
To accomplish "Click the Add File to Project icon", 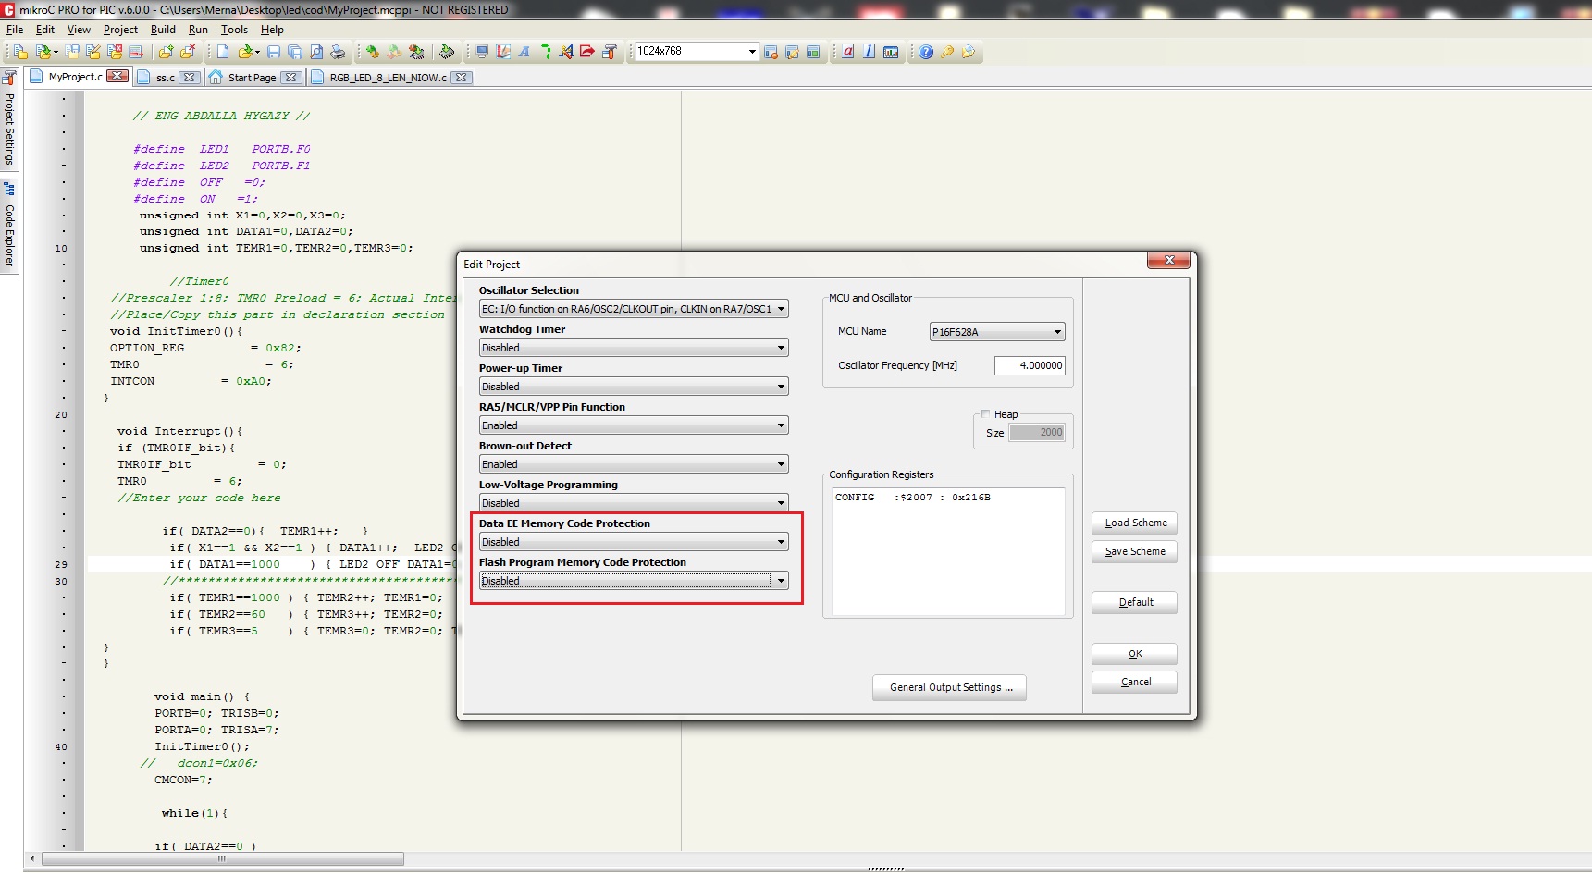I will pos(166,52).
